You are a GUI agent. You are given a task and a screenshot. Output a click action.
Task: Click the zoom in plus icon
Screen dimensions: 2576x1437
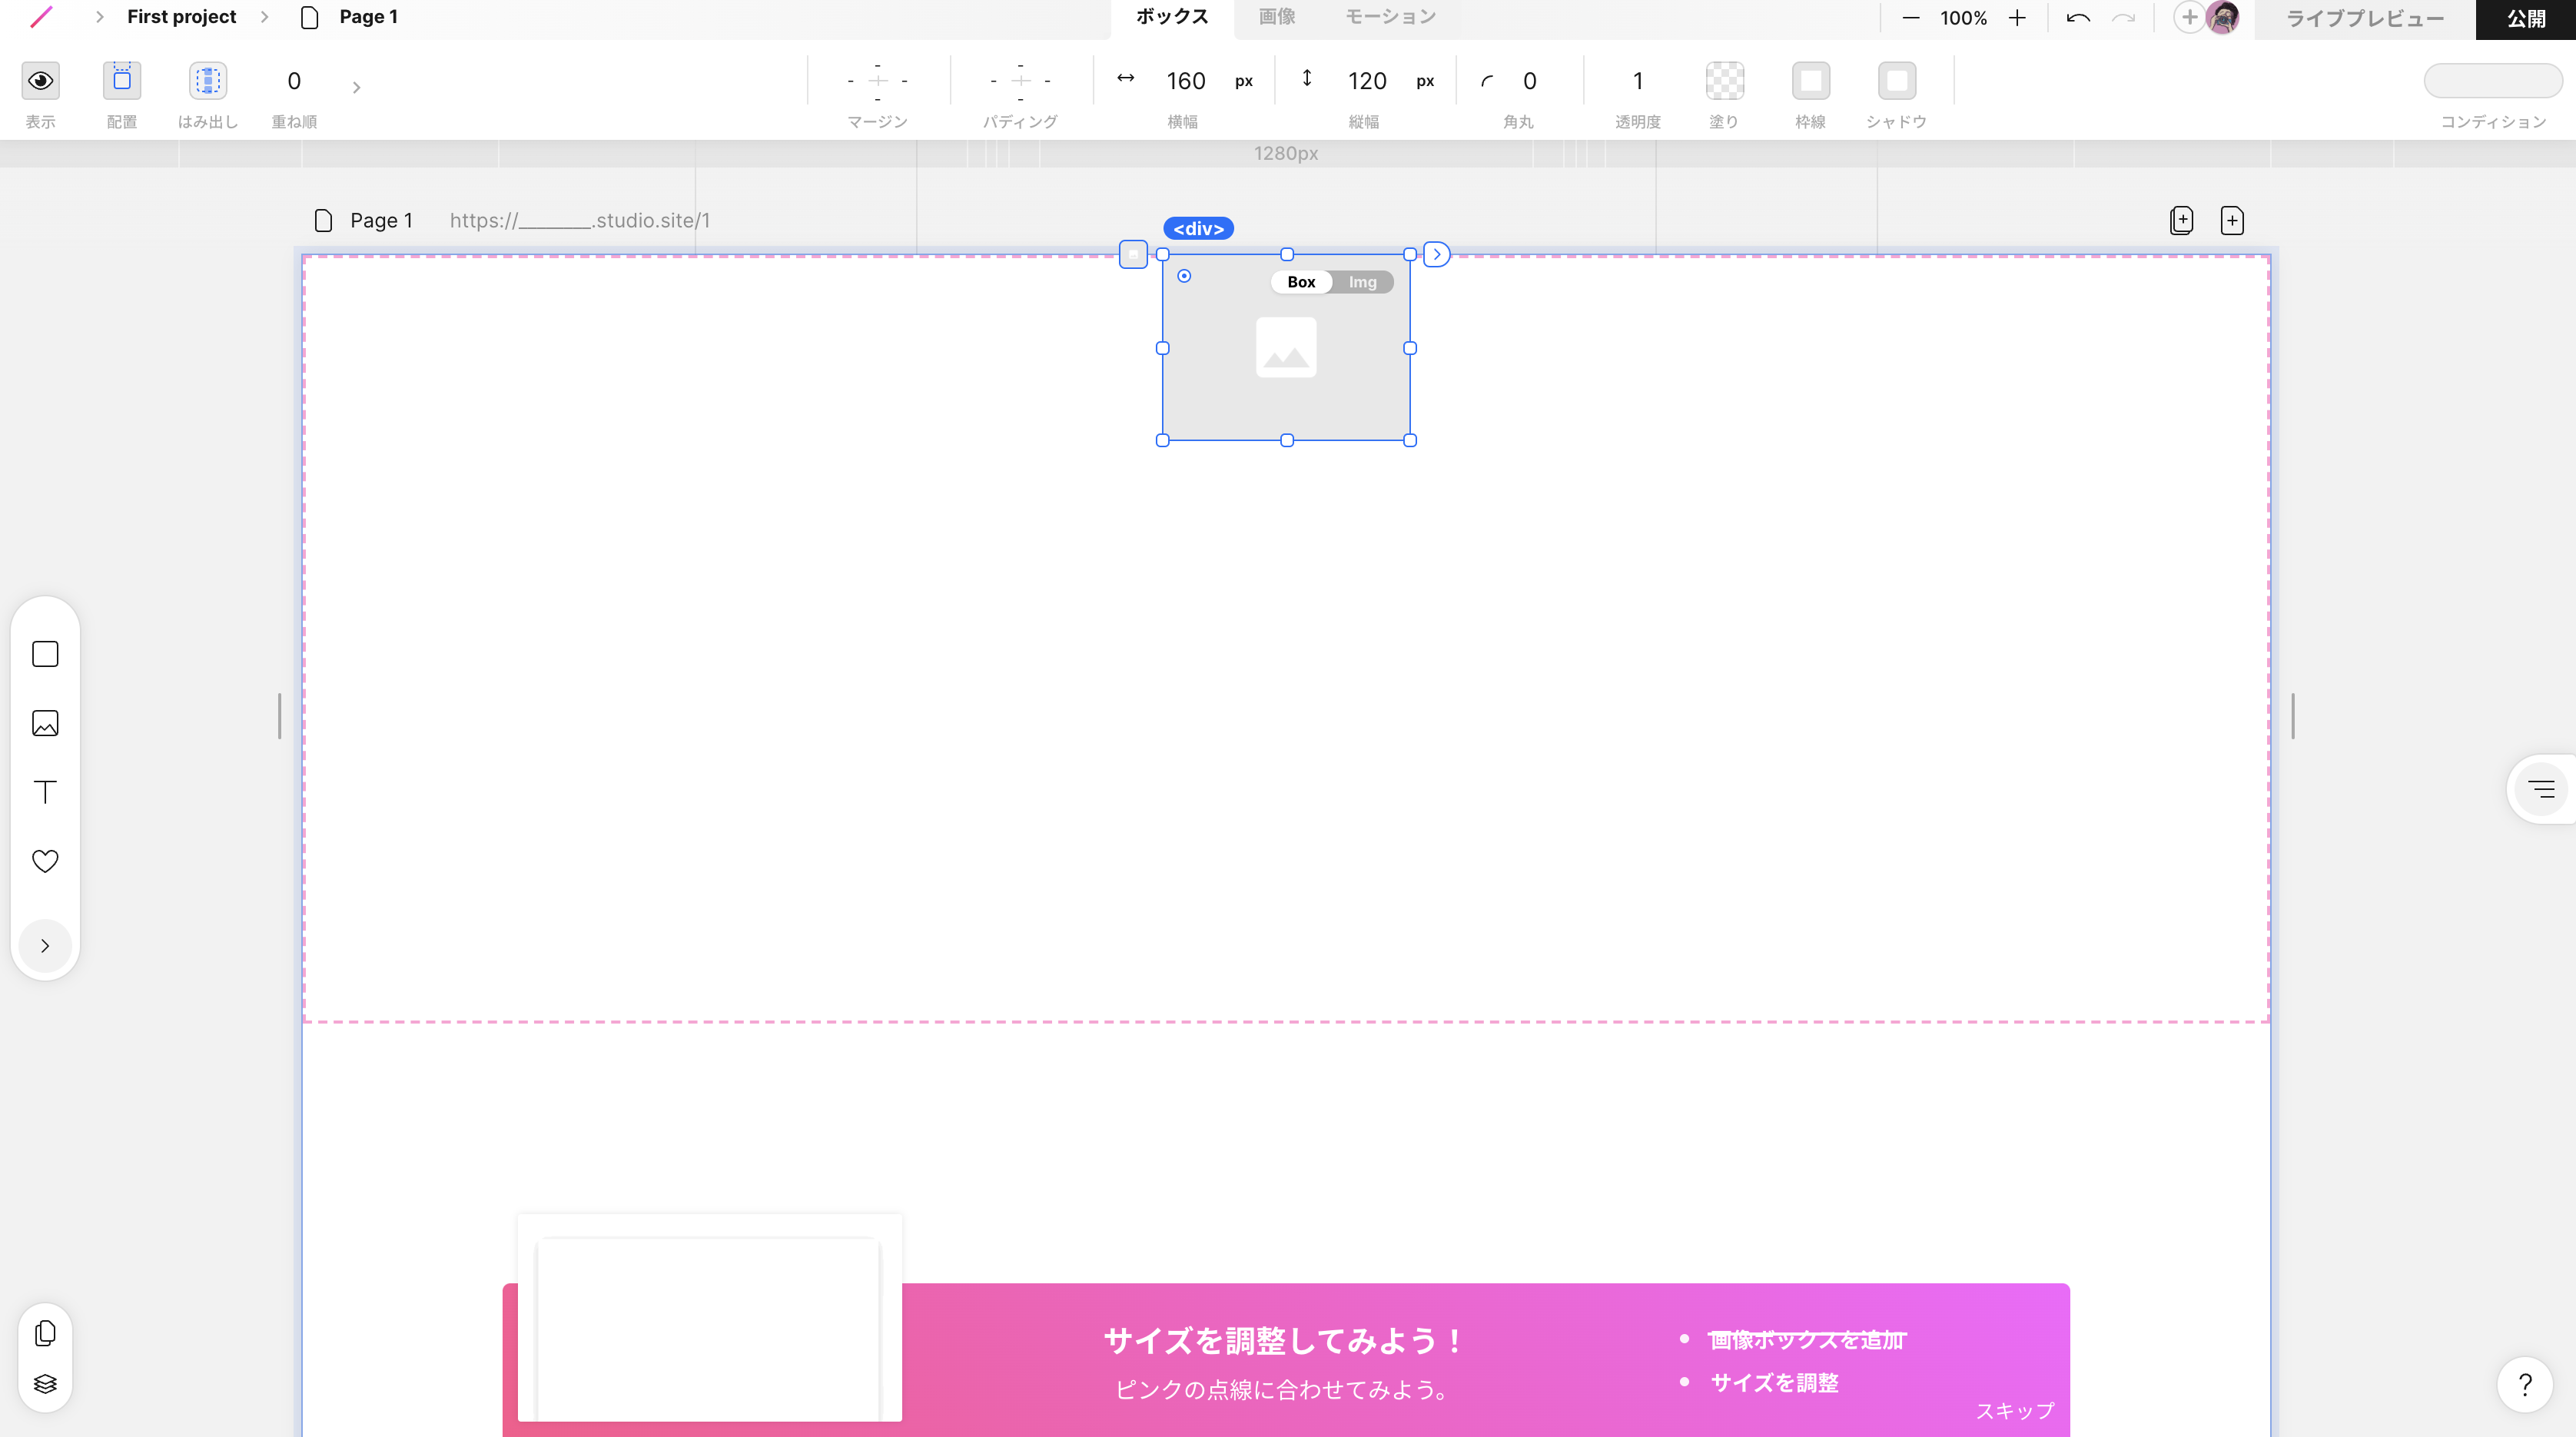(x=2017, y=18)
